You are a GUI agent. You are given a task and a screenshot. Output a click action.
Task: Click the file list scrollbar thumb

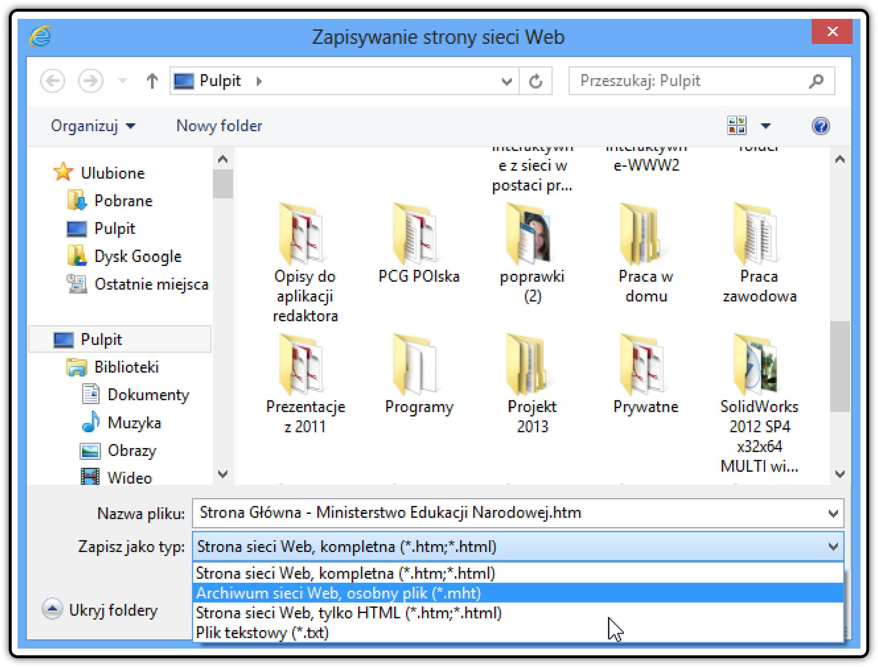[840, 366]
